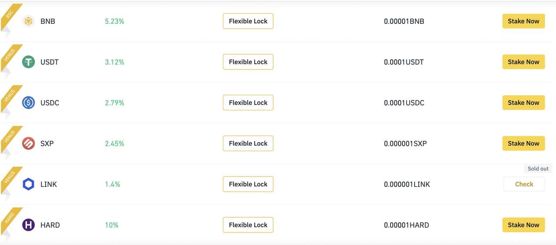This screenshot has width=556, height=245.
Task: Stake USDC with Stake Now button
Action: point(523,103)
